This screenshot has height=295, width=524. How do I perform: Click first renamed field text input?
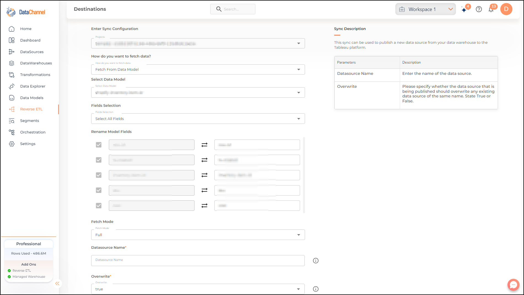tap(257, 145)
